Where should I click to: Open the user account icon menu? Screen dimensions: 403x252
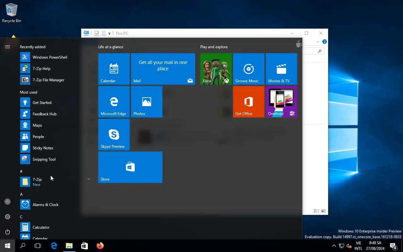(8, 202)
